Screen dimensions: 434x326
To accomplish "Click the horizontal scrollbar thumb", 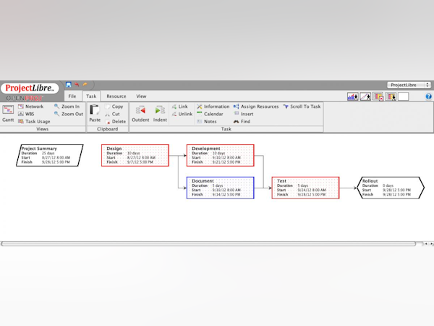I will [208, 243].
